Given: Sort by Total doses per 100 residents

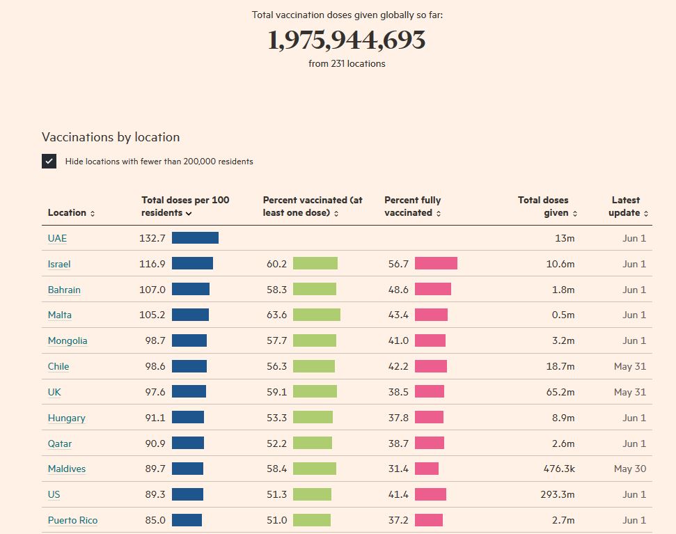Looking at the screenshot, I should click(x=184, y=207).
